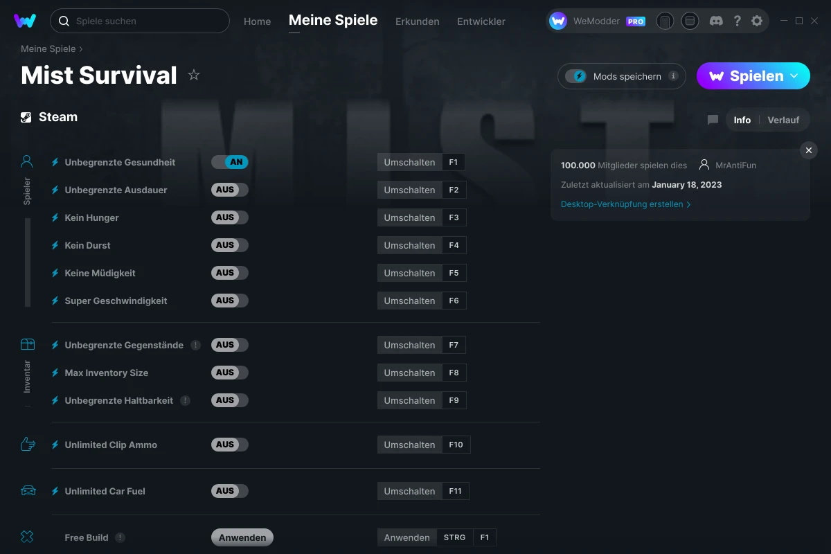Click the PRO badge next to WeModder
The height and width of the screenshot is (554, 831).
[x=636, y=21]
